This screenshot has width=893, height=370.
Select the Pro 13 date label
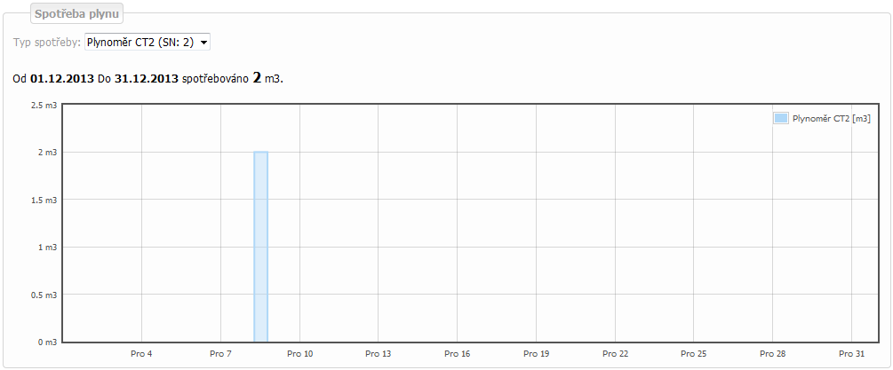click(379, 354)
